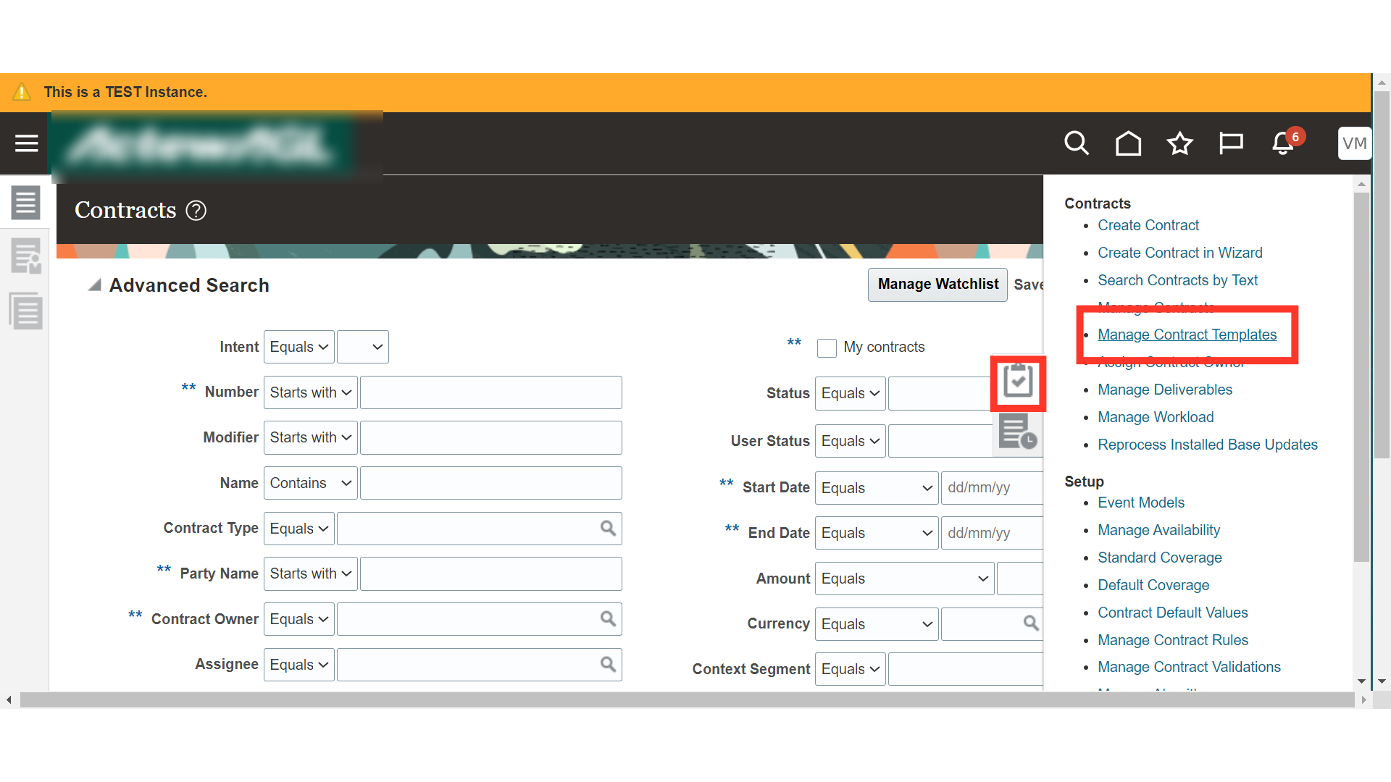Open Currency Equals operator dropdown
The width and height of the screenshot is (1391, 782).
pyautogui.click(x=877, y=624)
